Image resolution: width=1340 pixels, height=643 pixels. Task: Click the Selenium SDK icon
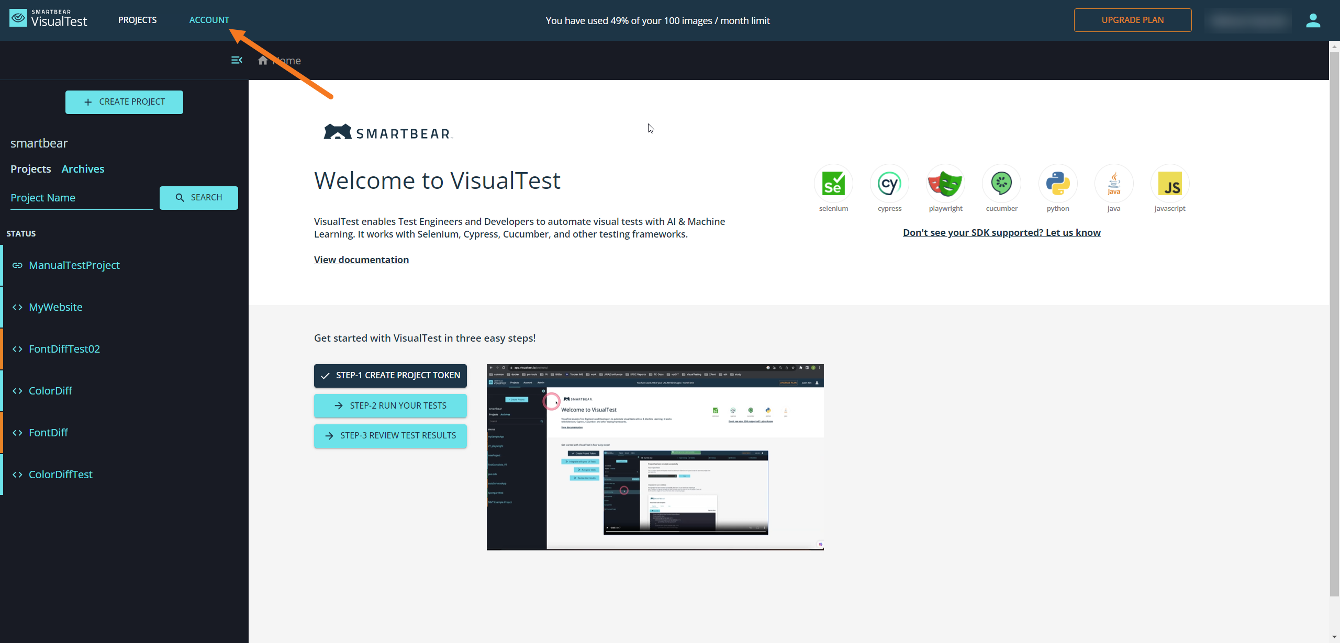click(833, 184)
